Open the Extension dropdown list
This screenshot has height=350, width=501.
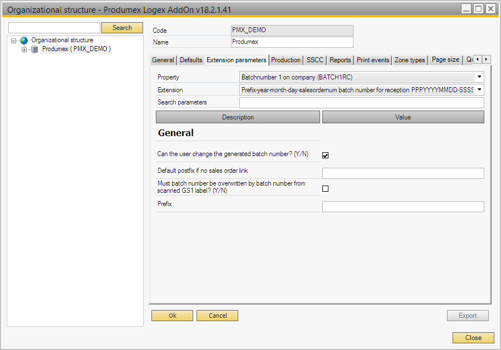[x=479, y=89]
